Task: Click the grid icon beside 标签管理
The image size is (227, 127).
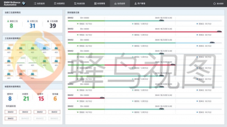Action: [95, 3]
